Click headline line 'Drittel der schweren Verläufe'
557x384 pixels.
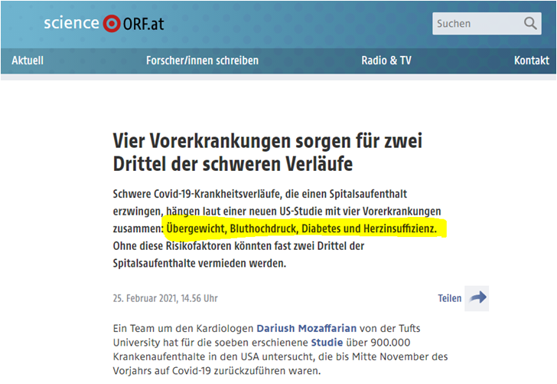233,164
